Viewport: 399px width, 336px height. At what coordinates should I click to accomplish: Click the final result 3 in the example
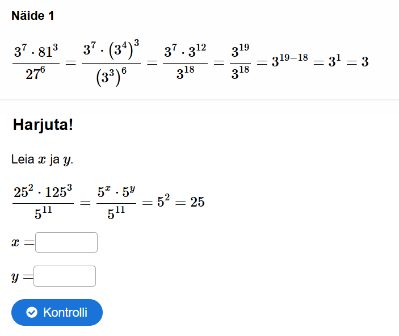[365, 61]
